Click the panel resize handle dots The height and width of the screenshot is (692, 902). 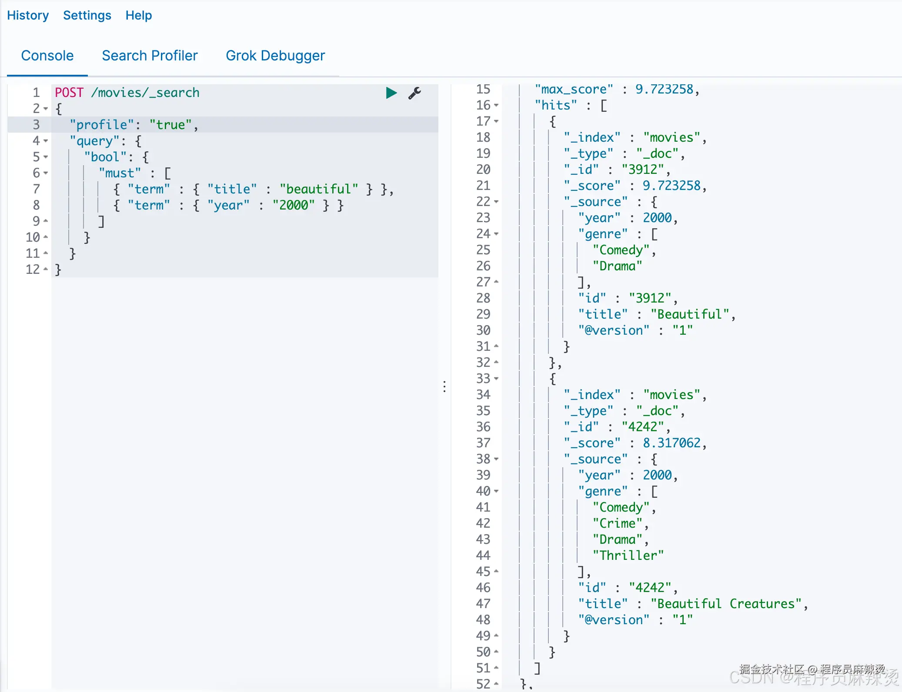click(444, 386)
